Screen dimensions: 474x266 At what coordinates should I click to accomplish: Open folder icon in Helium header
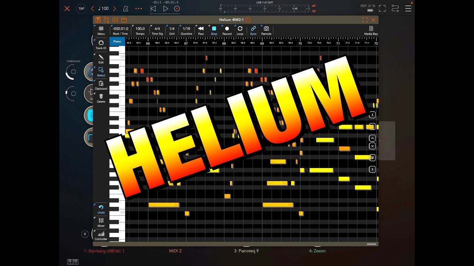pos(124,20)
